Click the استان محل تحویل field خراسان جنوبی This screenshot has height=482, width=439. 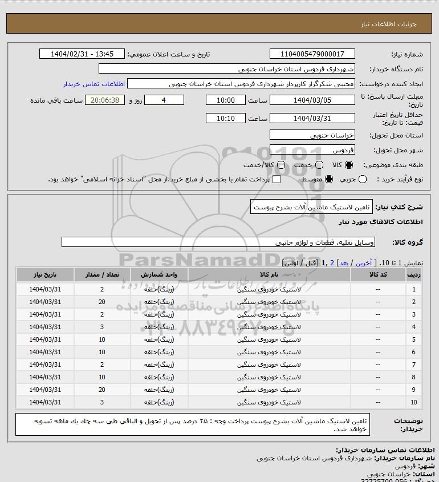pos(312,135)
